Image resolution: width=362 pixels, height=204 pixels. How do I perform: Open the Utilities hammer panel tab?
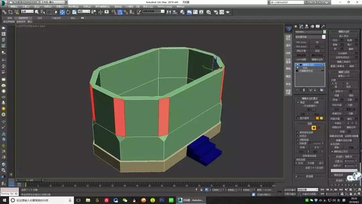[x=323, y=27]
